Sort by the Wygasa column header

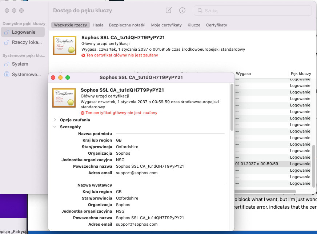coord(244,74)
